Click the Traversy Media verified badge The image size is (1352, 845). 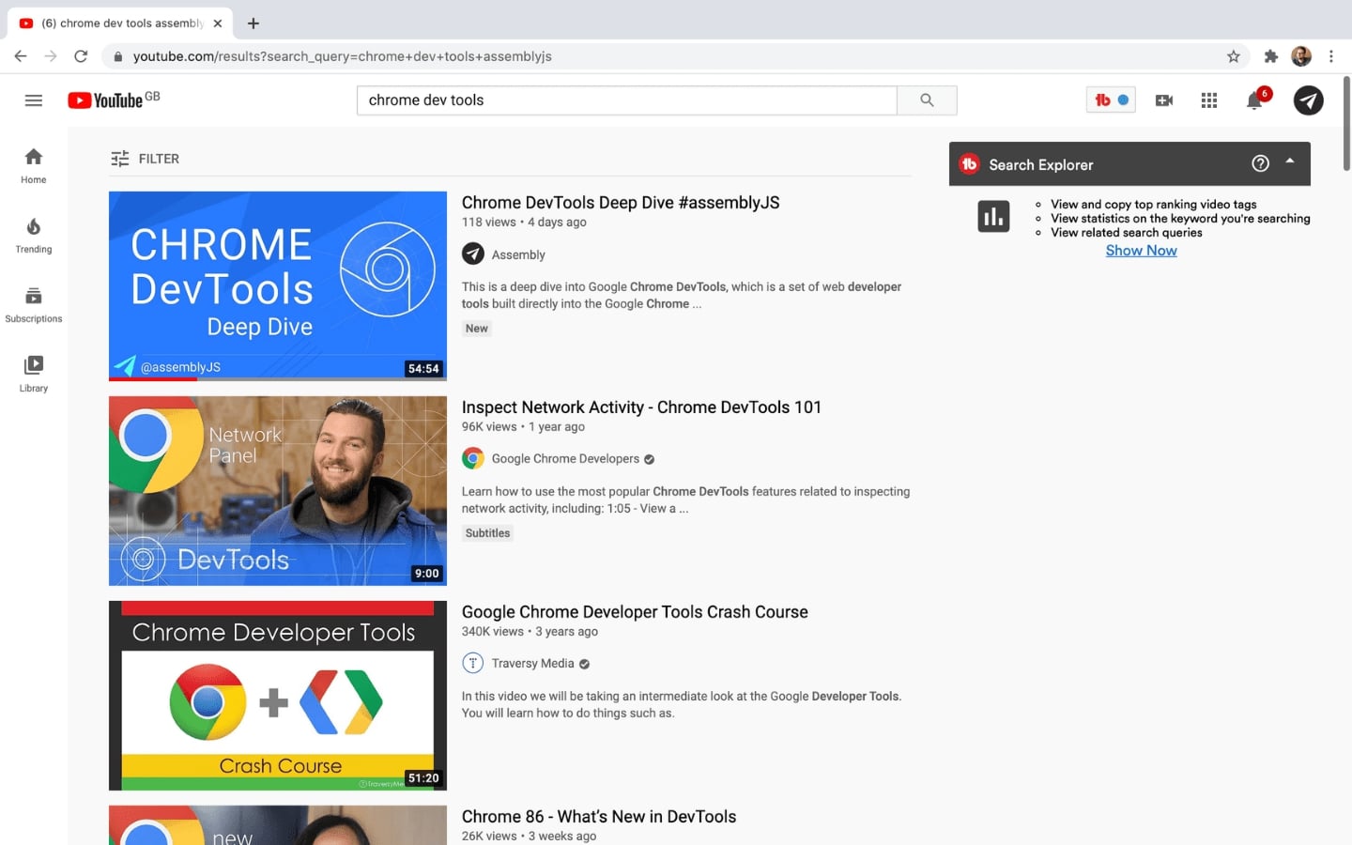click(x=585, y=664)
